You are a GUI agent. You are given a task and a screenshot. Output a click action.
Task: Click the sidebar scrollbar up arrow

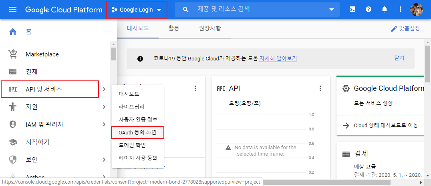pos(113,44)
